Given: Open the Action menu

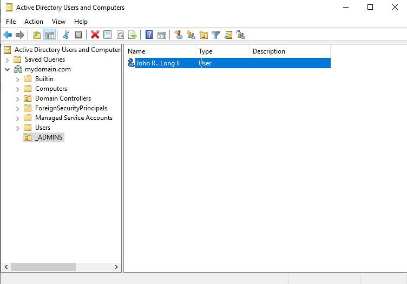Looking at the screenshot, I should [34, 22].
